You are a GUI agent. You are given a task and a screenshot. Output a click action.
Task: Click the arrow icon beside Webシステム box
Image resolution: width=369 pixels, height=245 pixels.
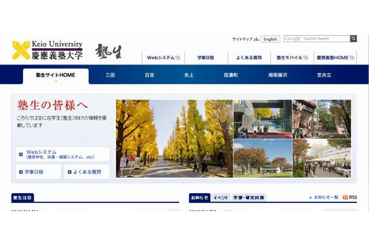(x=21, y=154)
